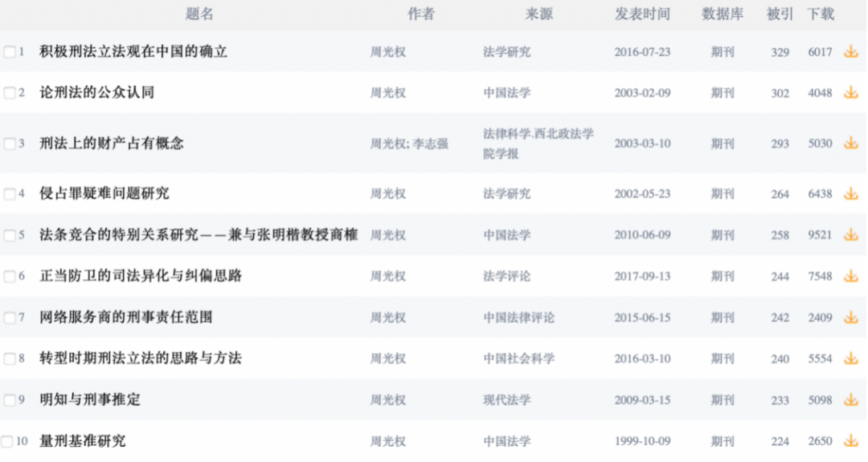Click publication date 1999-10-09

click(642, 441)
